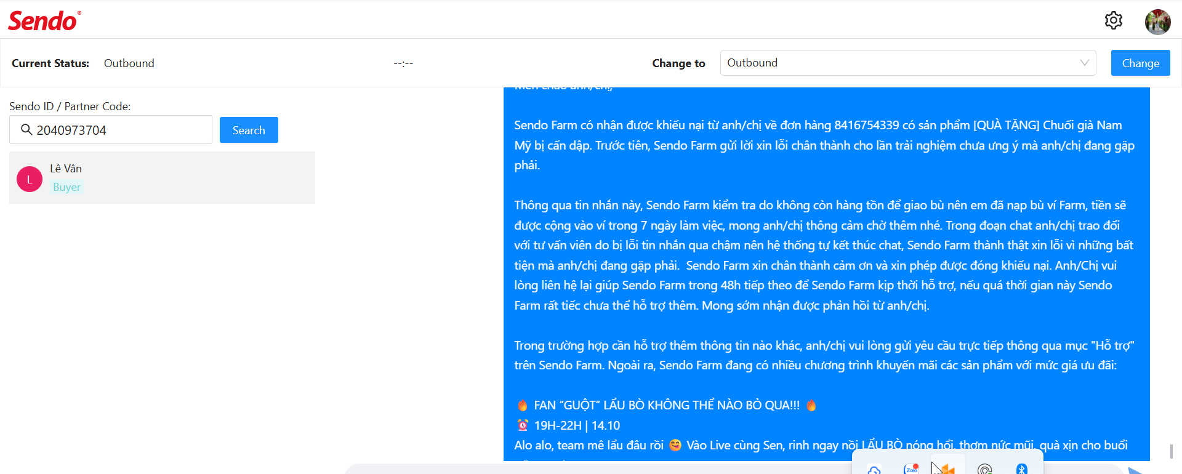The width and height of the screenshot is (1182, 474).
Task: Click the pink L avatar of Lê Vân
Action: coord(30,179)
